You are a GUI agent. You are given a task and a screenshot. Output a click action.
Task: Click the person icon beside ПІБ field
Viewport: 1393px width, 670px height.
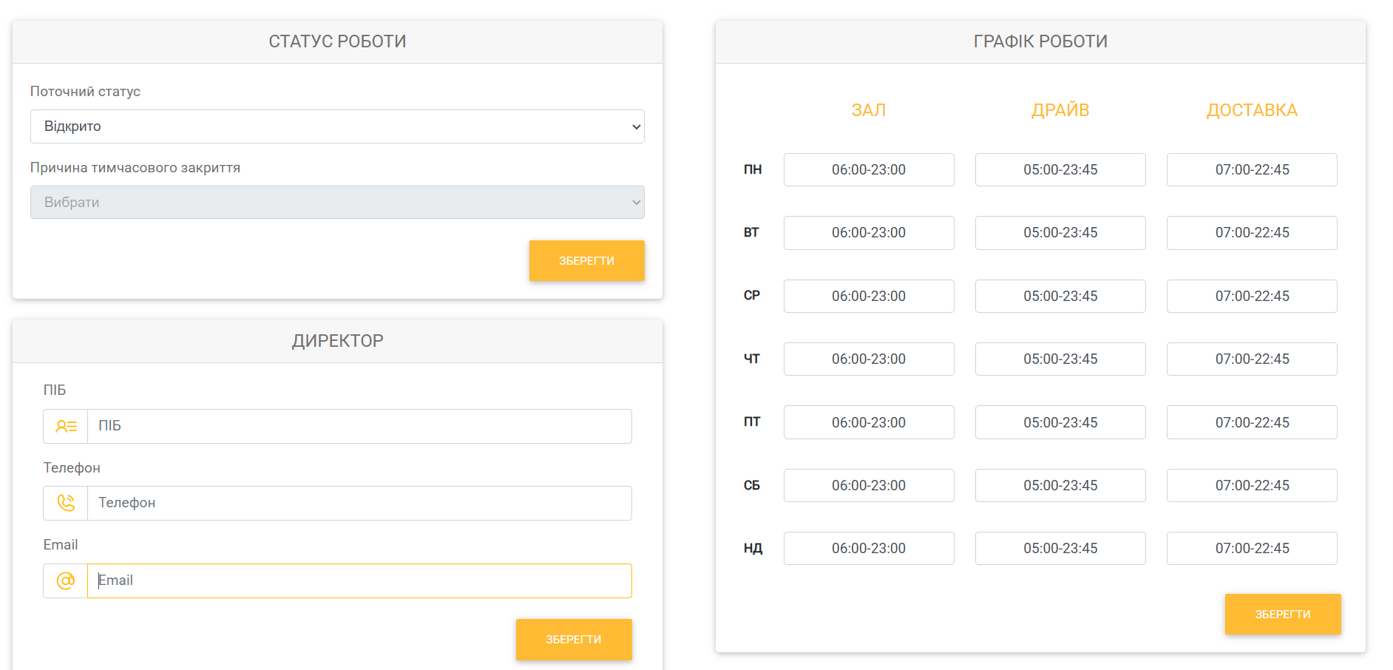point(66,427)
